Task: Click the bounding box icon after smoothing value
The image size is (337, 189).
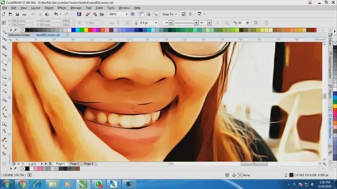Action: point(256,23)
